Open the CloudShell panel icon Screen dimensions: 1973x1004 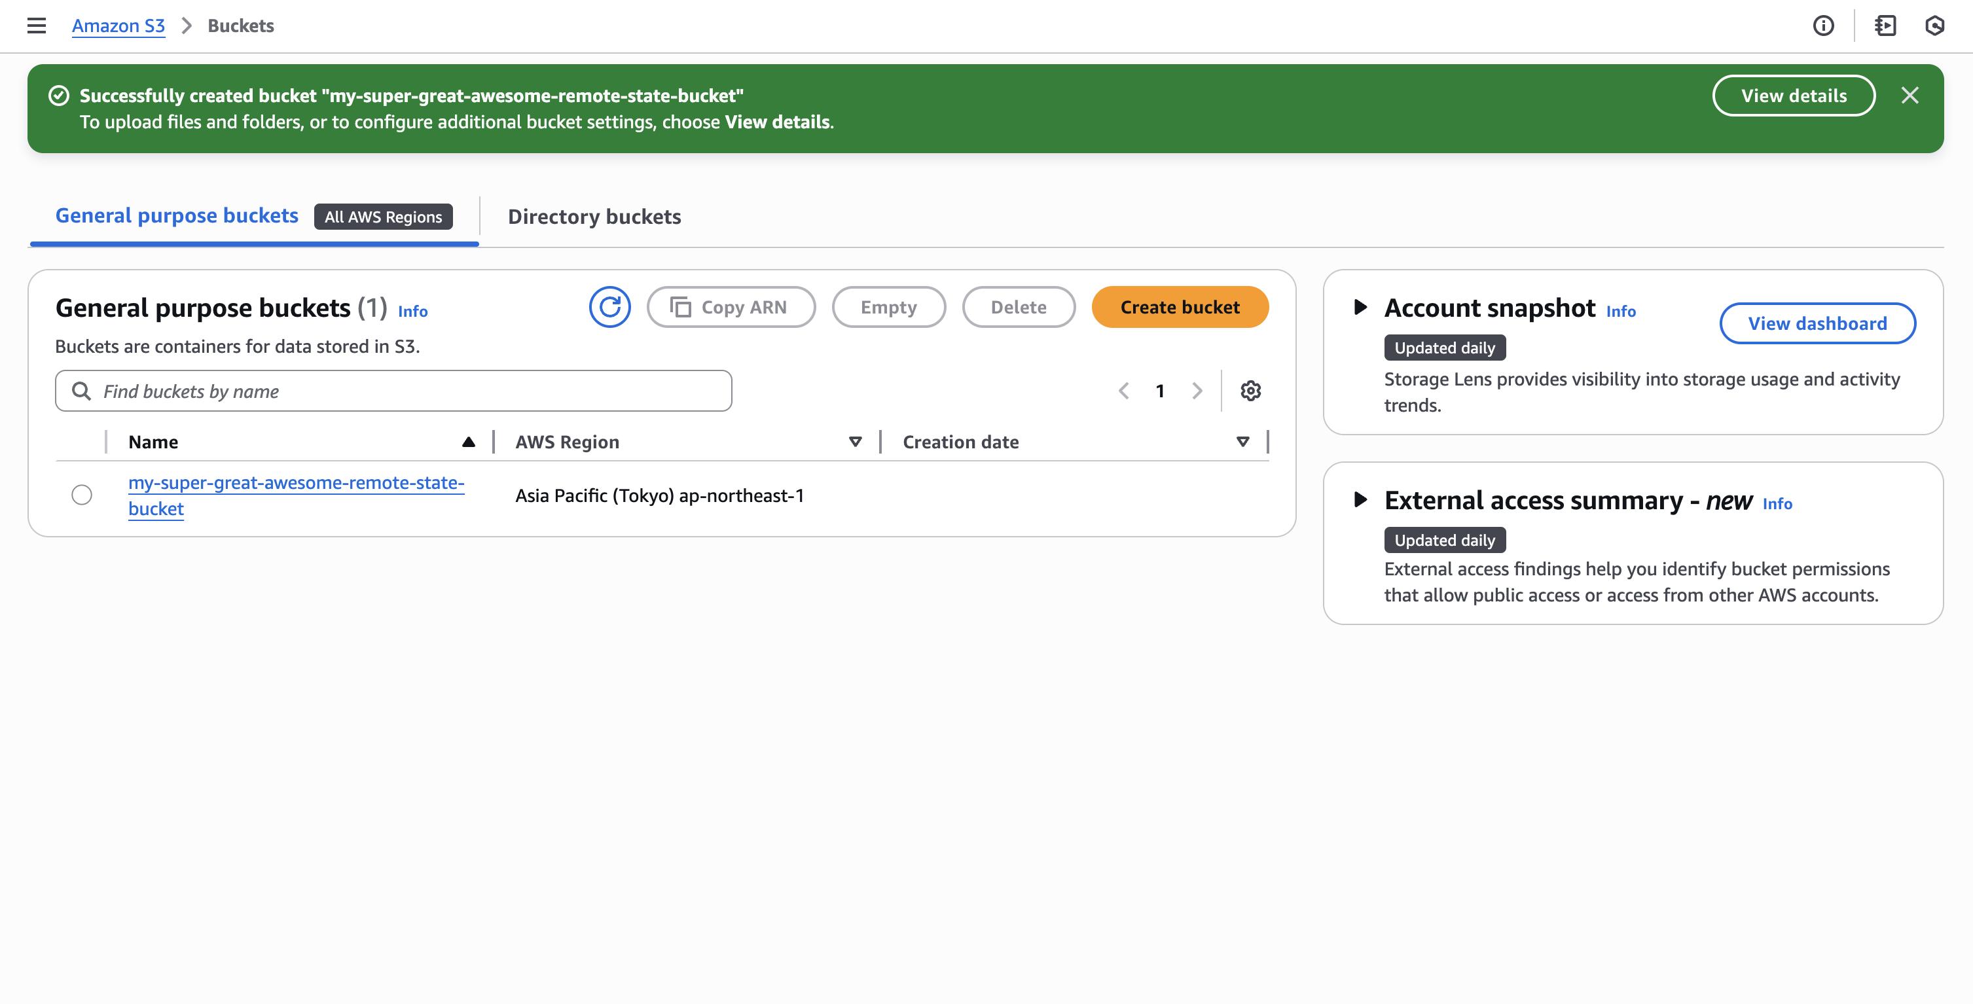click(1885, 26)
